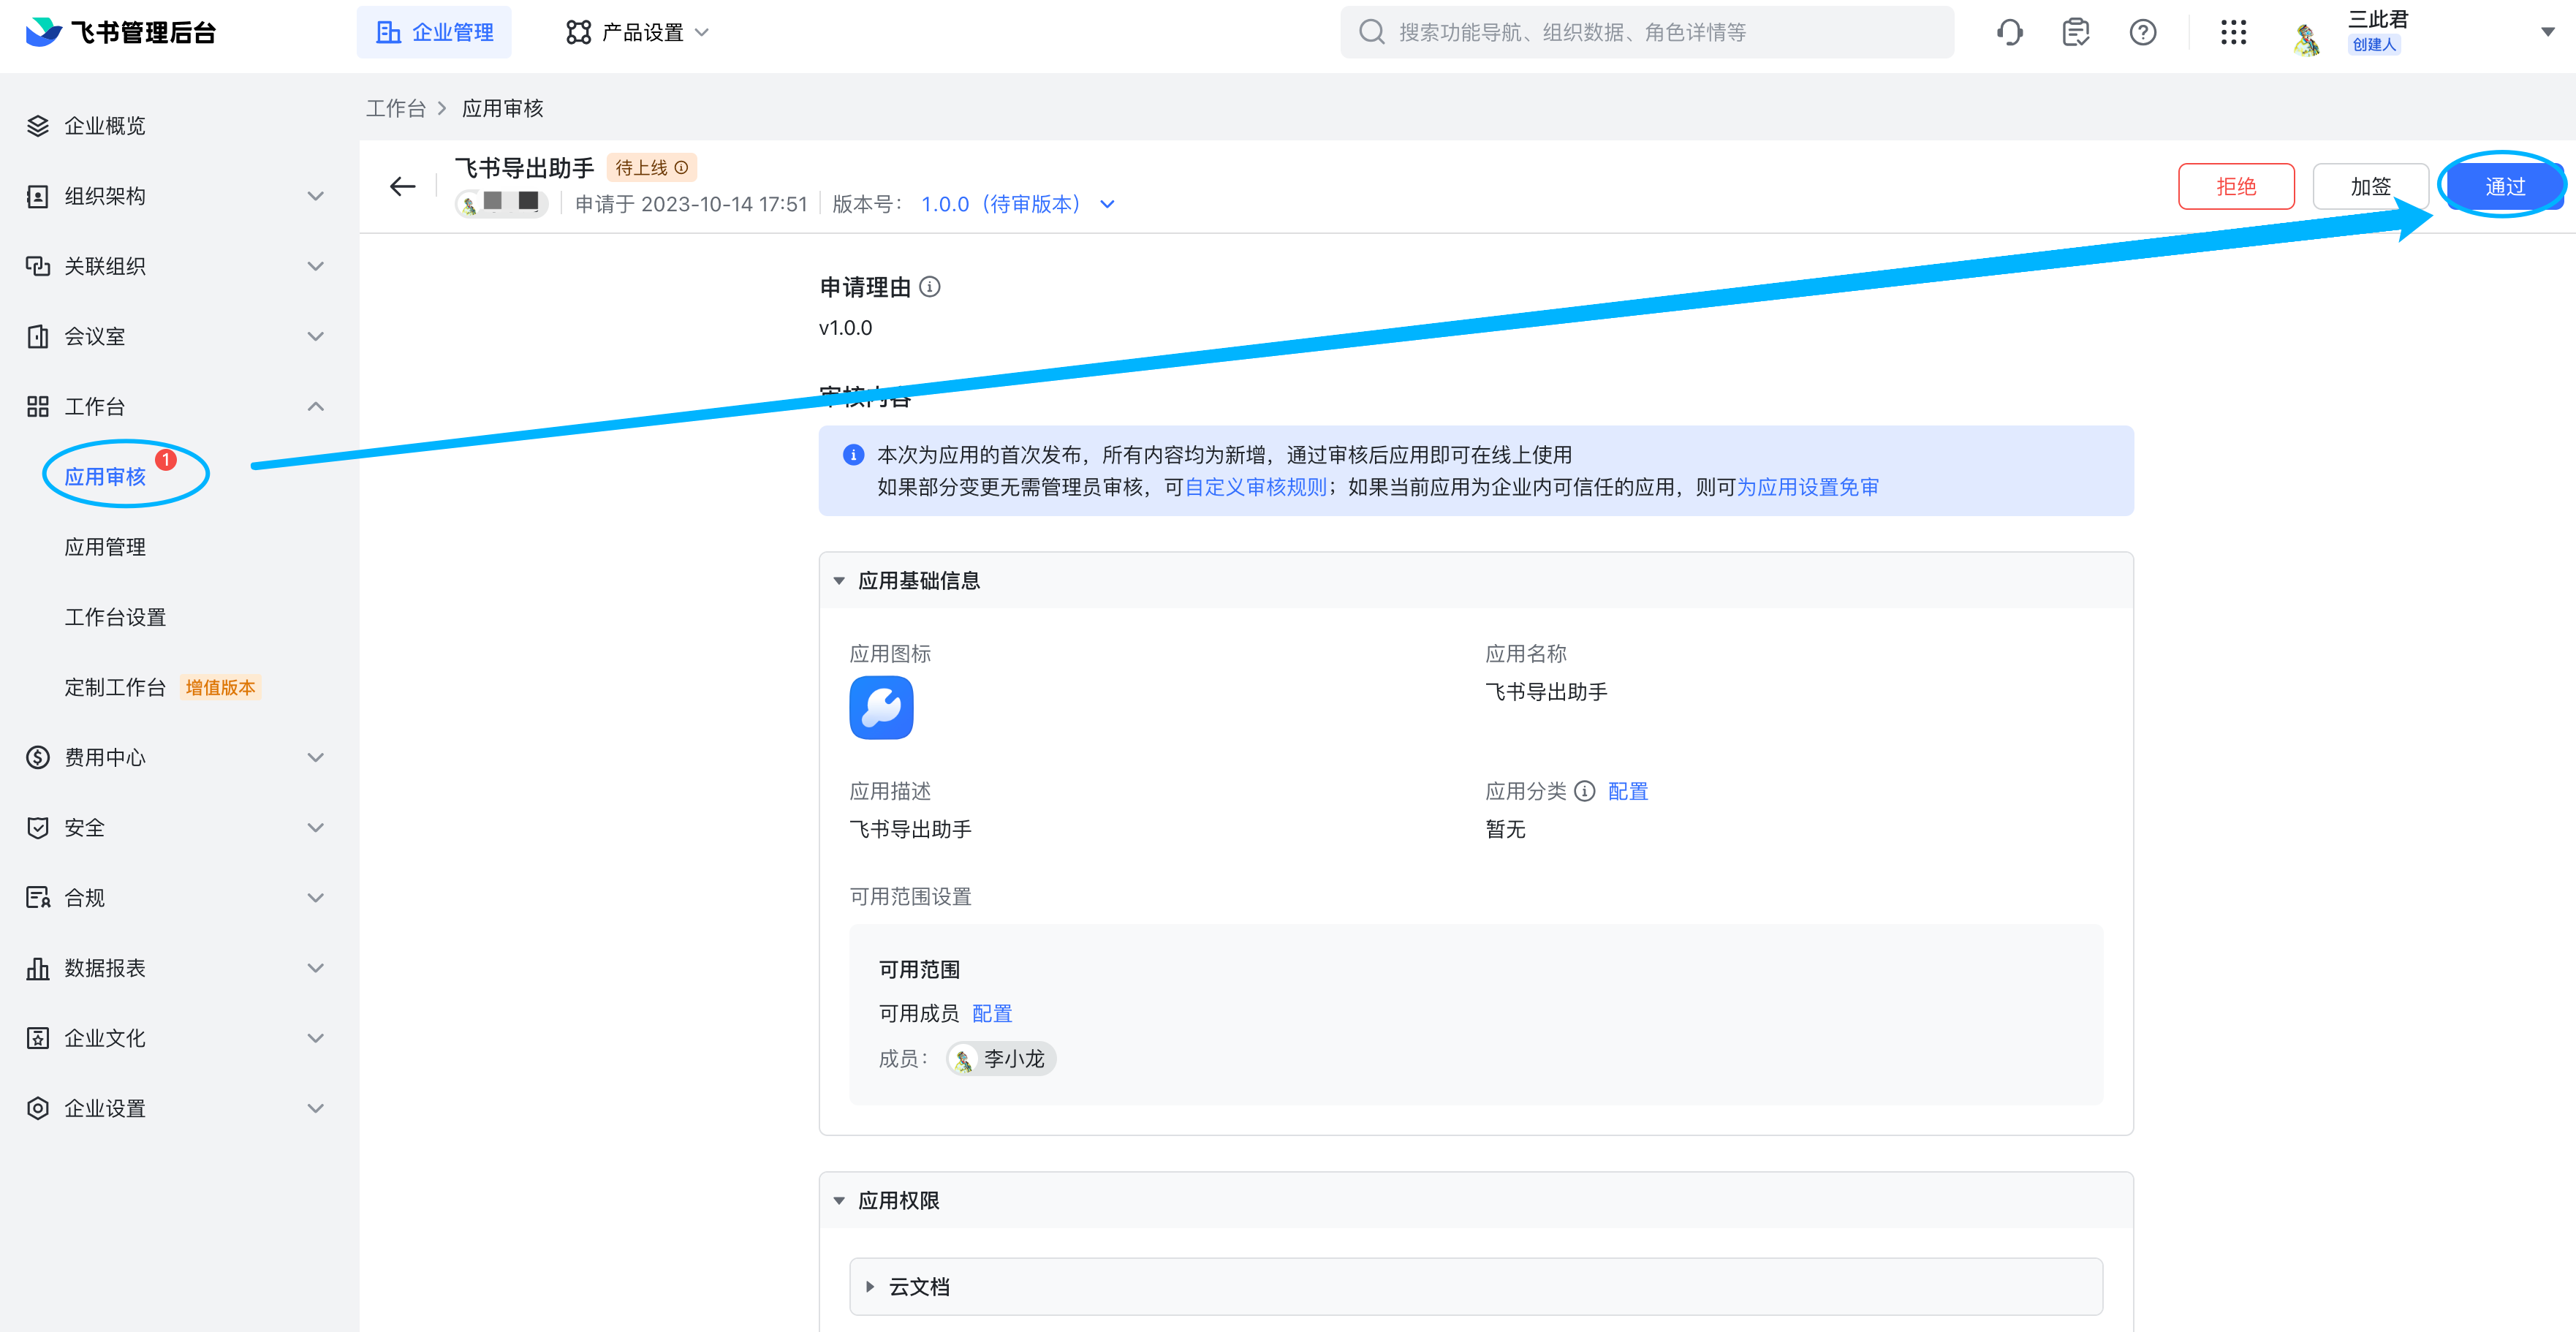Image resolution: width=2576 pixels, height=1332 pixels.
Task: Click the 拒绝 button
Action: (x=2236, y=187)
